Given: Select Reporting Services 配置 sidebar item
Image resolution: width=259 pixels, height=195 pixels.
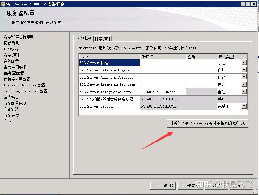Looking at the screenshot, I should pyautogui.click(x=25, y=91).
